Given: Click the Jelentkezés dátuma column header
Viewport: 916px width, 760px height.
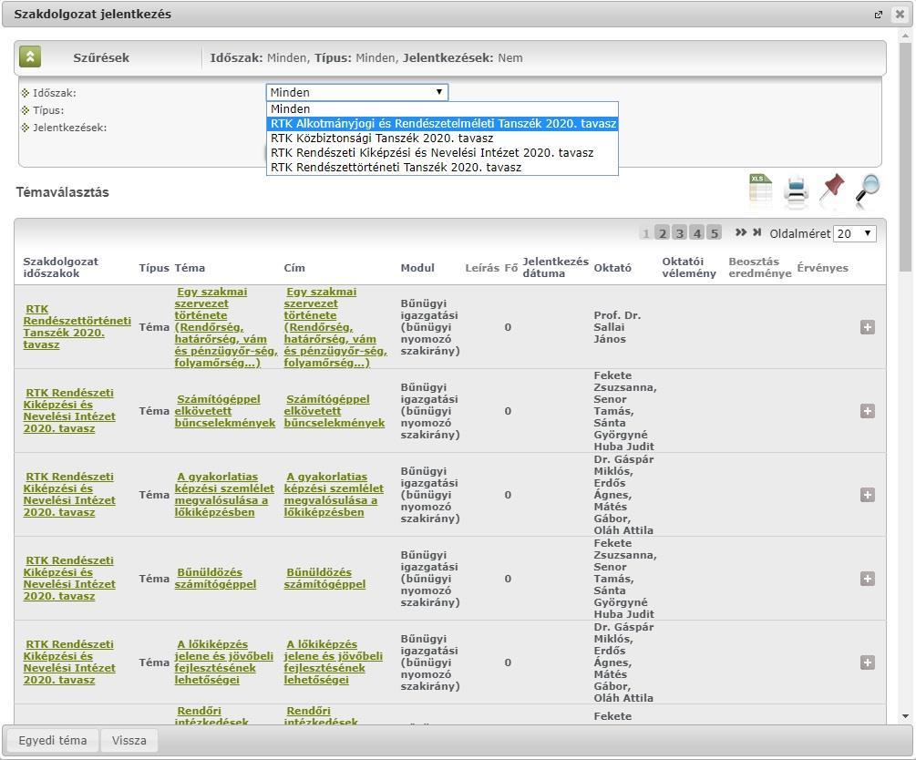Looking at the screenshot, I should pos(556,268).
